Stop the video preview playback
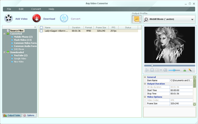The image size is (198, 124). pos(152,70)
